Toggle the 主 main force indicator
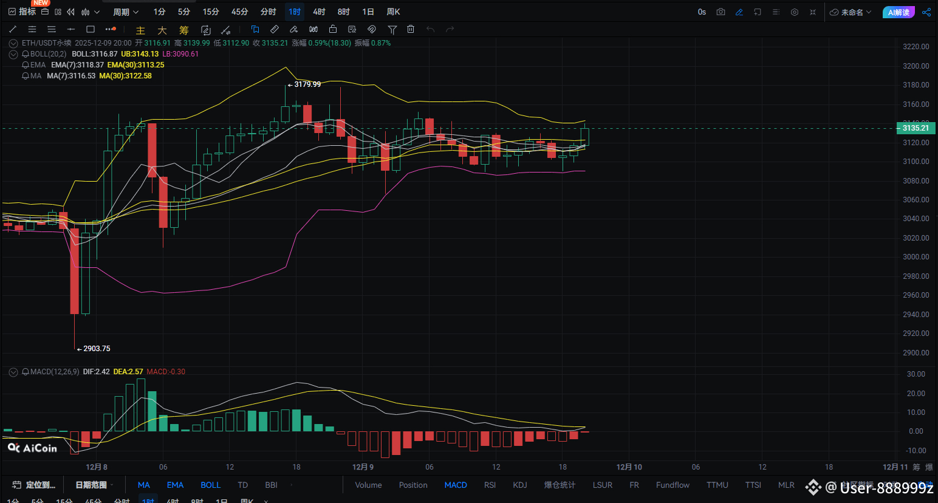Image resolution: width=938 pixels, height=503 pixels. pos(140,30)
